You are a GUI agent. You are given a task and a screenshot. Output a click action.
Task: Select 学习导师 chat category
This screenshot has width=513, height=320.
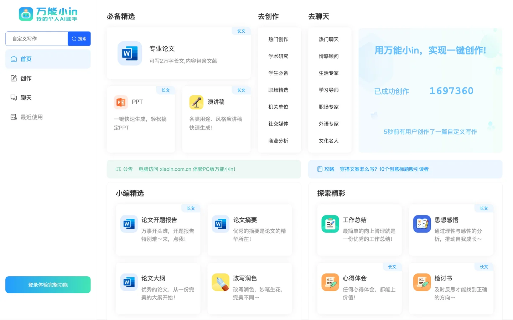click(328, 90)
